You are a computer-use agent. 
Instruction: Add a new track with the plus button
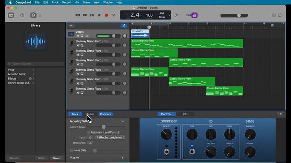71,26
